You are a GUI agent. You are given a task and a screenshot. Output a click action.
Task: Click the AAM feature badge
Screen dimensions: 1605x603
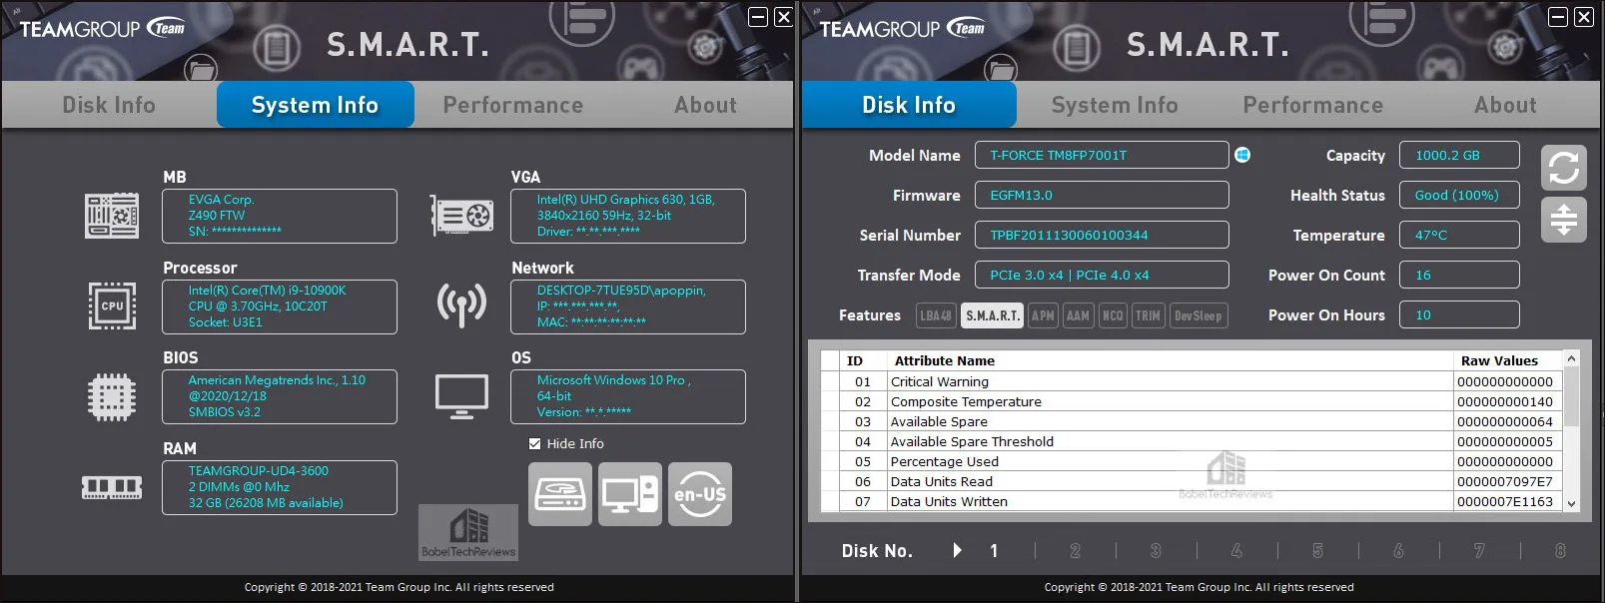click(1079, 315)
